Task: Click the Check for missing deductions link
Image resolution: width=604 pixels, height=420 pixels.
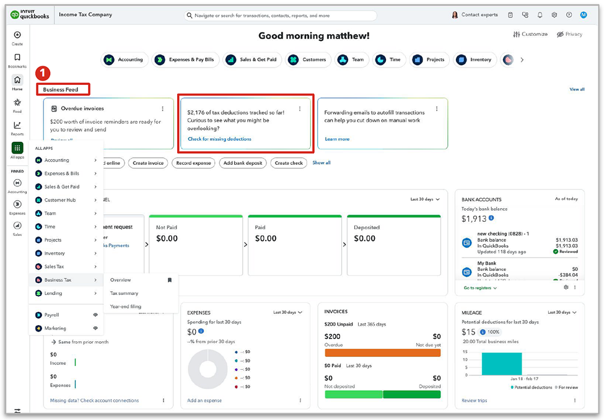Action: coord(219,139)
